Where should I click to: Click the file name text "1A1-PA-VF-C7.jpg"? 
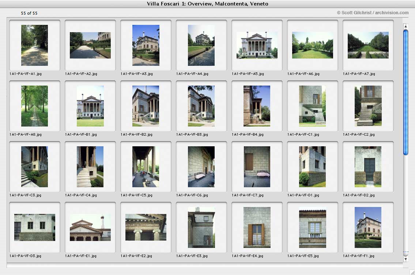point(248,195)
